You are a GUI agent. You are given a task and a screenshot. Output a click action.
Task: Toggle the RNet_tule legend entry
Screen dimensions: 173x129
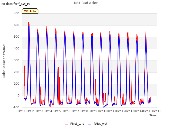pos(75,124)
